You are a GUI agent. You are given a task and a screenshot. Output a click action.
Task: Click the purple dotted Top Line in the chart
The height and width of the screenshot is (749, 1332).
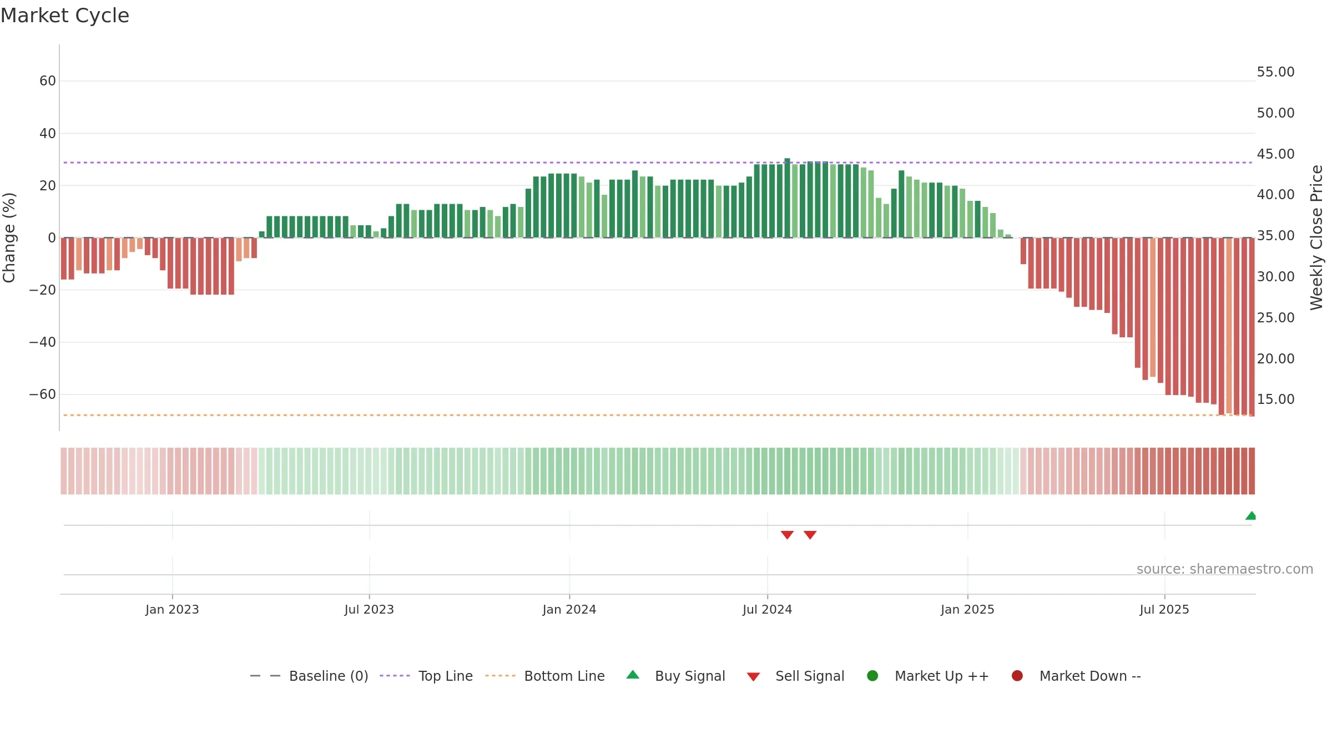point(658,163)
